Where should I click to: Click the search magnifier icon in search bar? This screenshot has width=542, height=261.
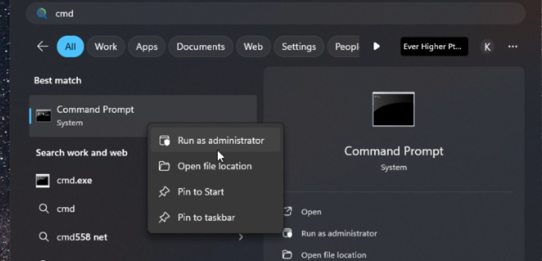(x=42, y=14)
